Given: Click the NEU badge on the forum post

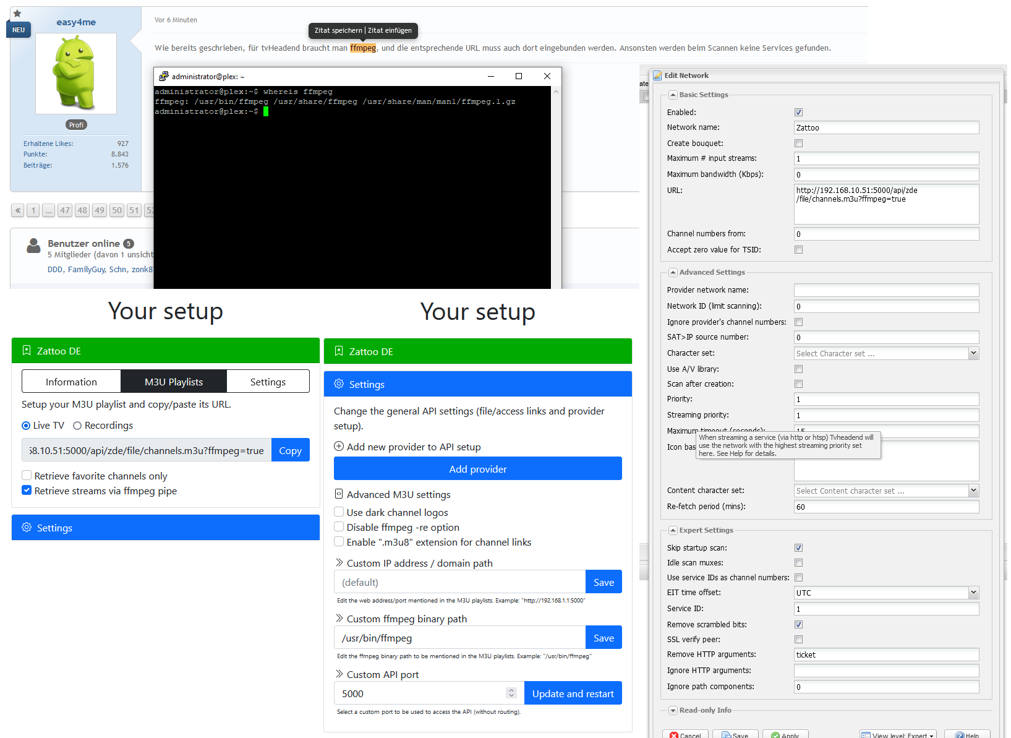Looking at the screenshot, I should pos(19,30).
